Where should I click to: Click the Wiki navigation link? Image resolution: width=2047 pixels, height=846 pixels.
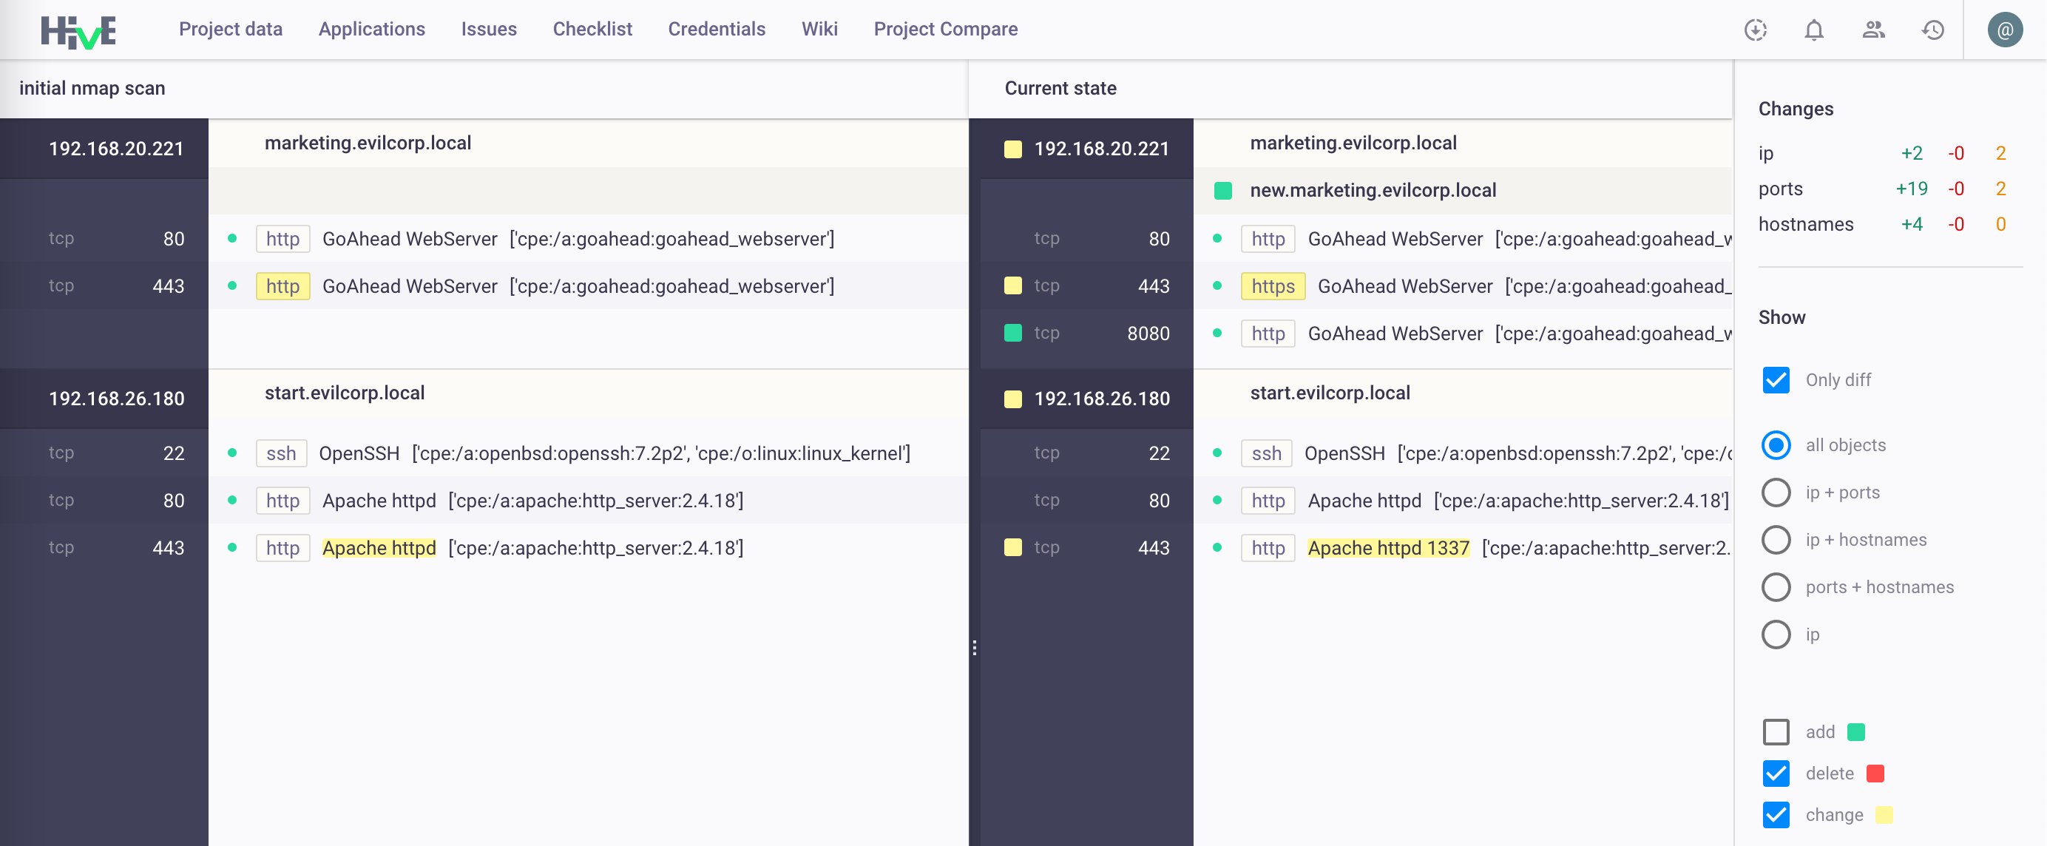[x=819, y=29]
